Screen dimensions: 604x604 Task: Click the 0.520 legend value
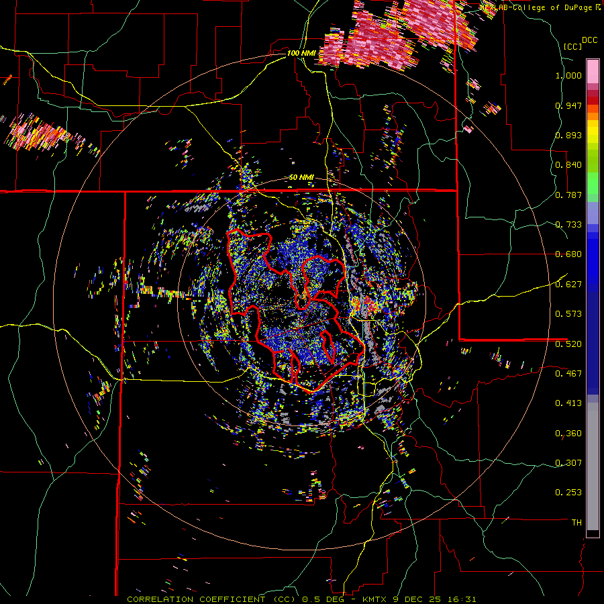(568, 344)
